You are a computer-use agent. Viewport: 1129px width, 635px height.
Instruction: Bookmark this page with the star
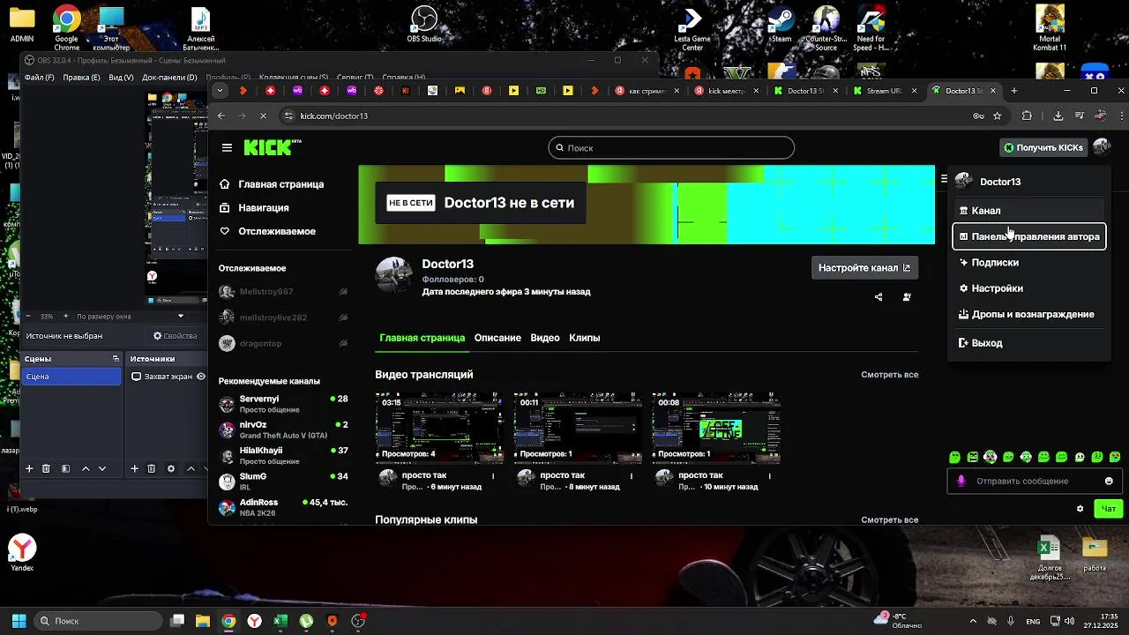pyautogui.click(x=998, y=116)
